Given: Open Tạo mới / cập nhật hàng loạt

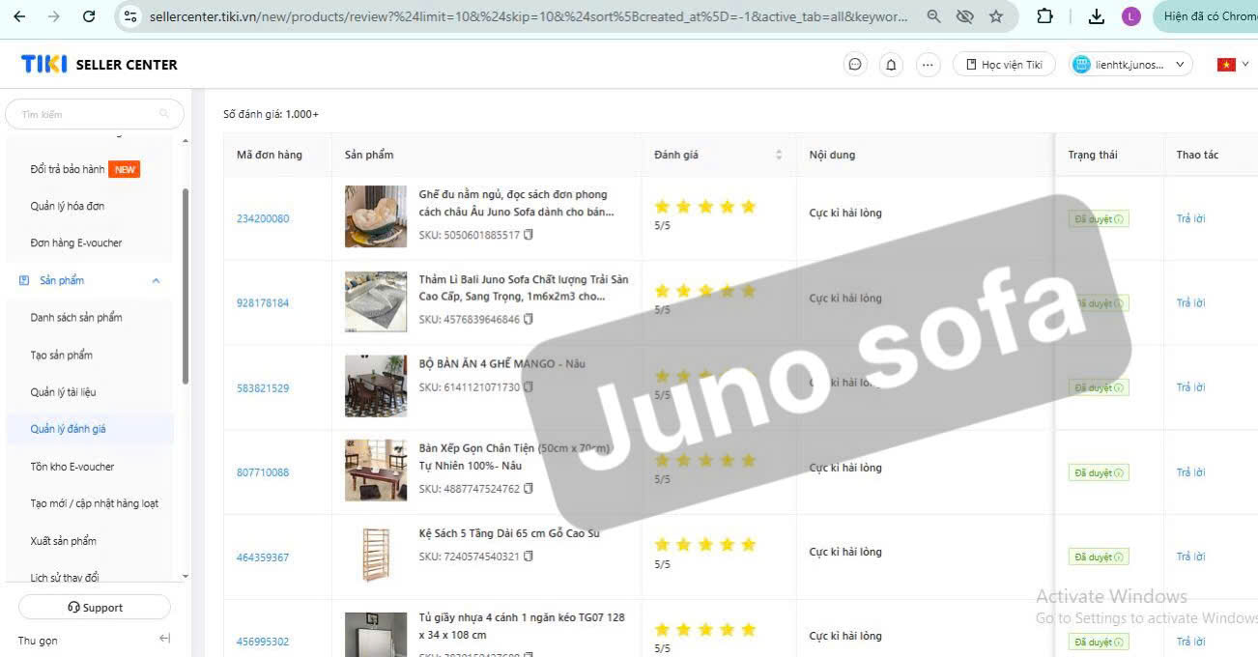Looking at the screenshot, I should (95, 503).
